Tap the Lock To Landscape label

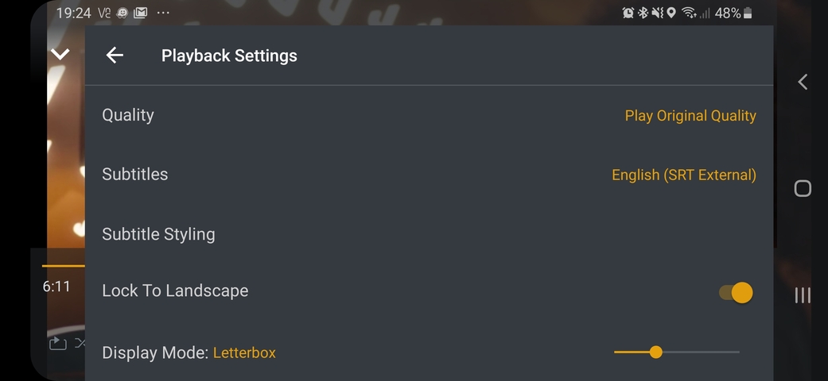(x=175, y=291)
